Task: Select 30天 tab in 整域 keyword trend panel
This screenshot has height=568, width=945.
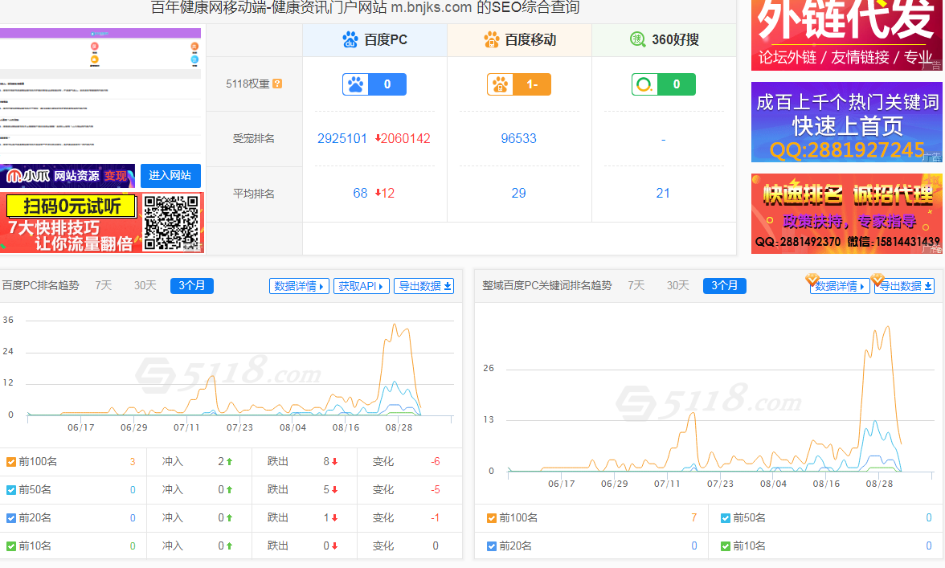Action: [x=678, y=285]
